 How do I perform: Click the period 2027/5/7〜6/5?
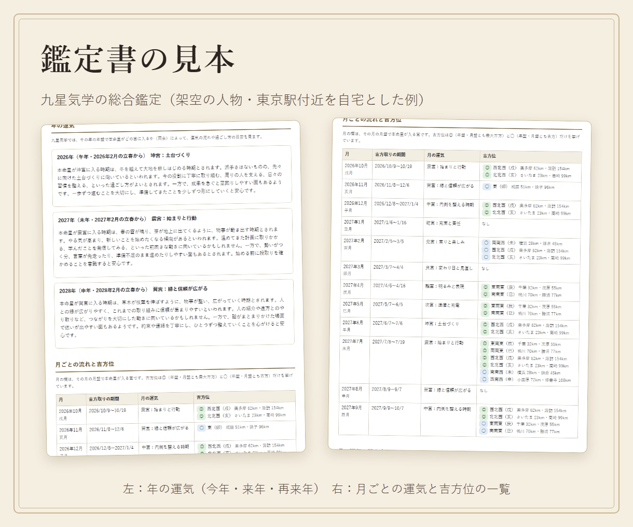388,304
